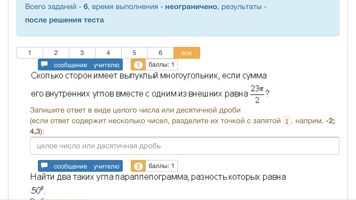
Task: Click the example answer '4,3'
Action: (x=35, y=131)
